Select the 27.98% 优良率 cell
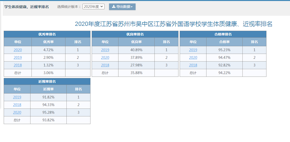The image size is (290, 142). [137, 65]
